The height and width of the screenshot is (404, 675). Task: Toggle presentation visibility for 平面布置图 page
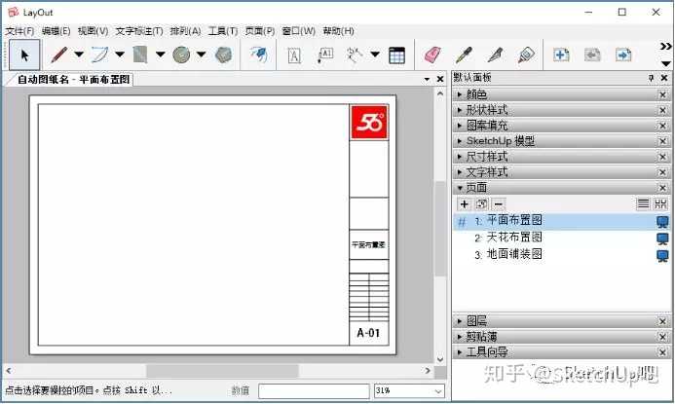pyautogui.click(x=662, y=222)
